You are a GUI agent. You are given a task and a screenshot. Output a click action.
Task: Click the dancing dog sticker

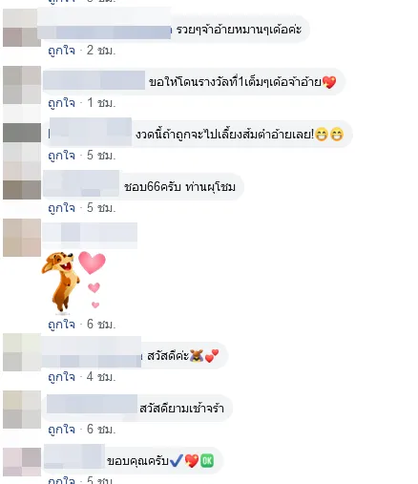point(73,283)
